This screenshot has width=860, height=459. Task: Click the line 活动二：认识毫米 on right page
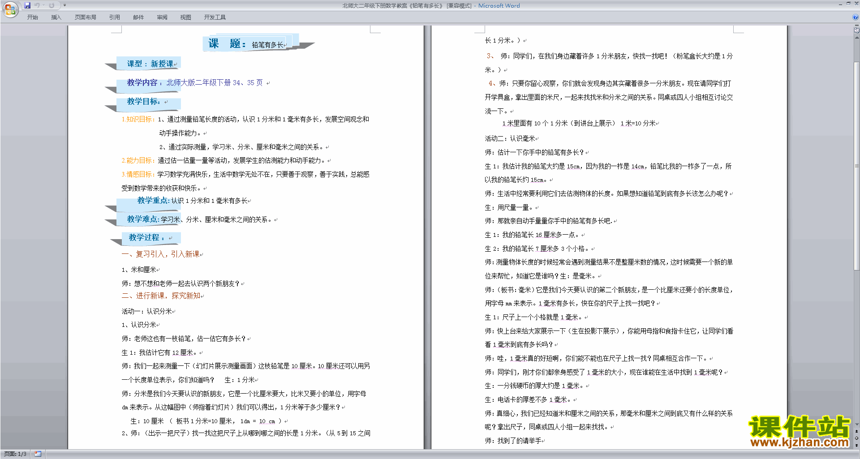pyautogui.click(x=510, y=138)
